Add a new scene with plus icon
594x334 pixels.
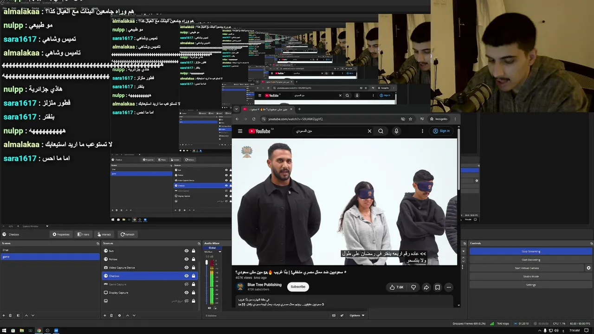pos(4,315)
